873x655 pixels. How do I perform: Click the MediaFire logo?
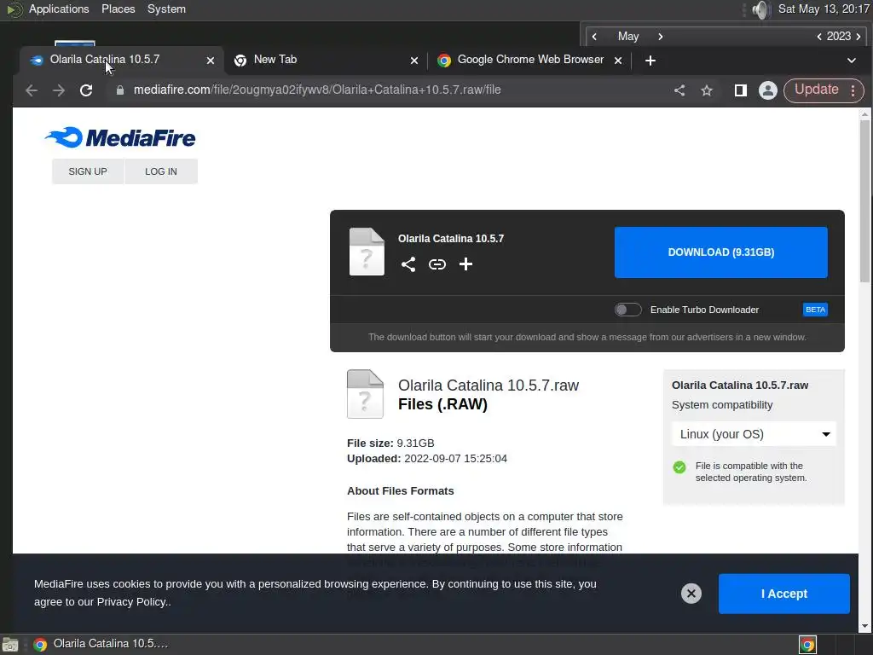pos(120,137)
